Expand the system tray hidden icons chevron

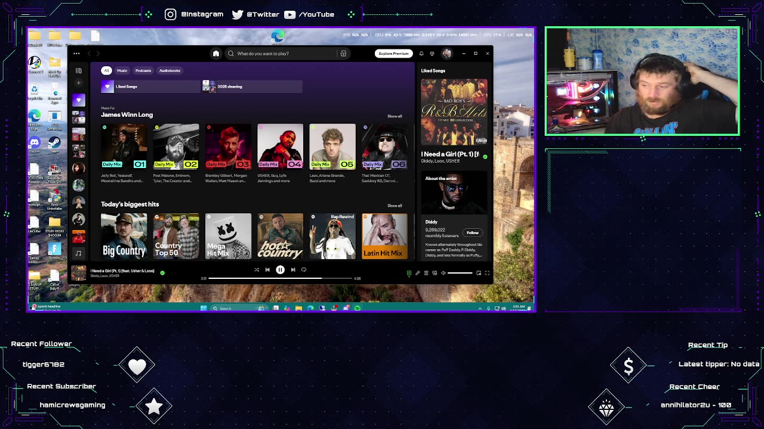coord(480,308)
